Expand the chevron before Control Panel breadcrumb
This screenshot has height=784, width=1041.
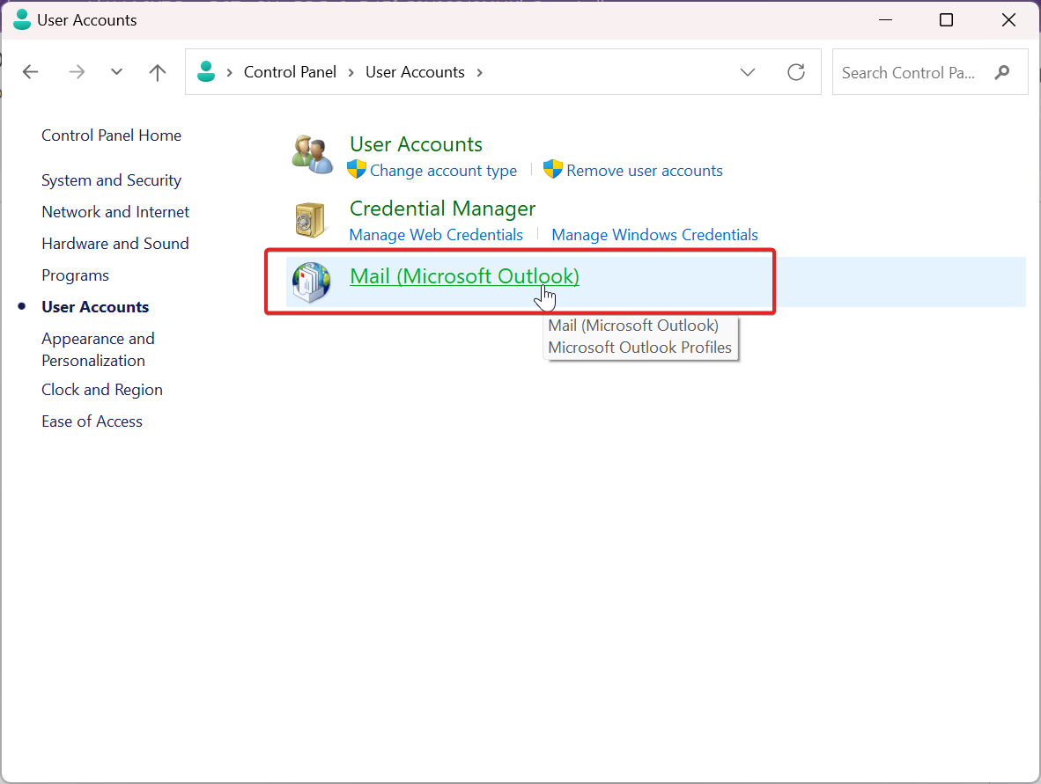coord(230,72)
